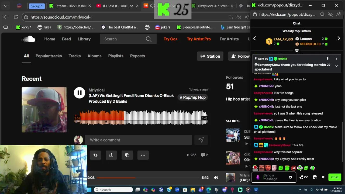Go to SoundCloud Feed

[66, 39]
